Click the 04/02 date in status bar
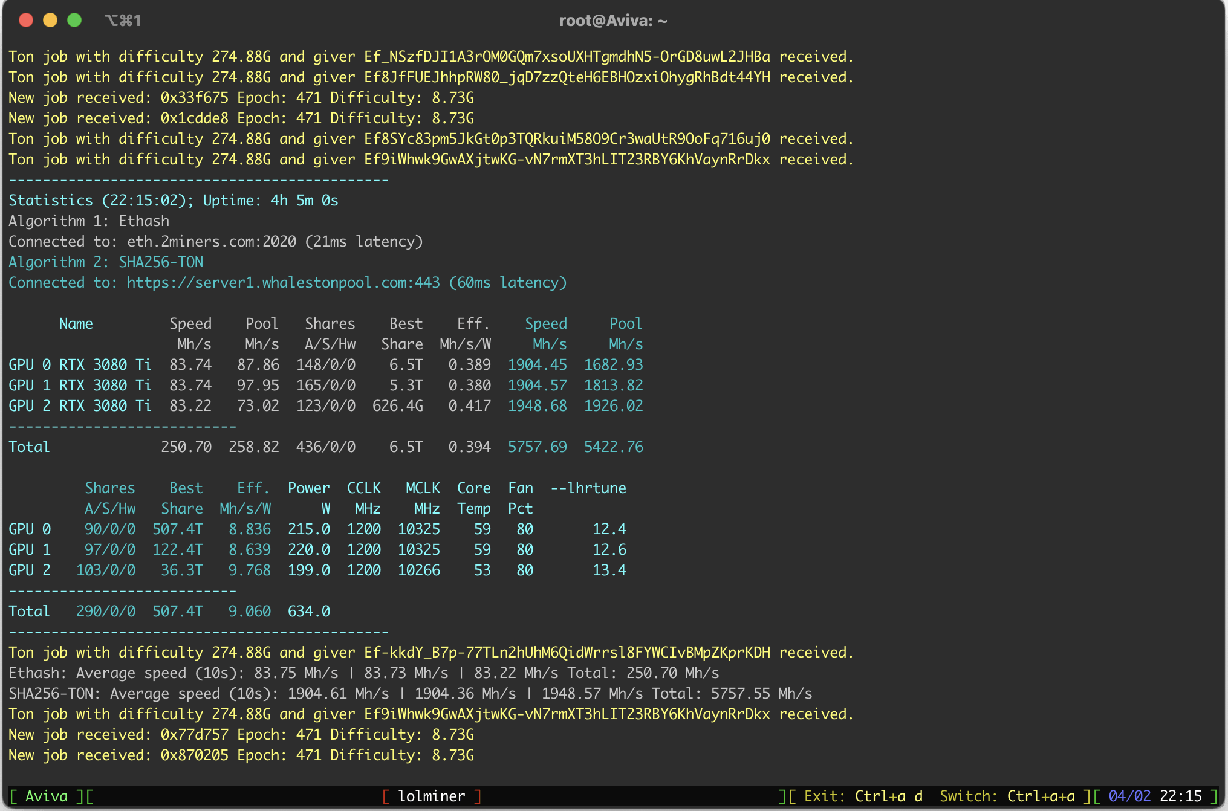 click(1129, 796)
